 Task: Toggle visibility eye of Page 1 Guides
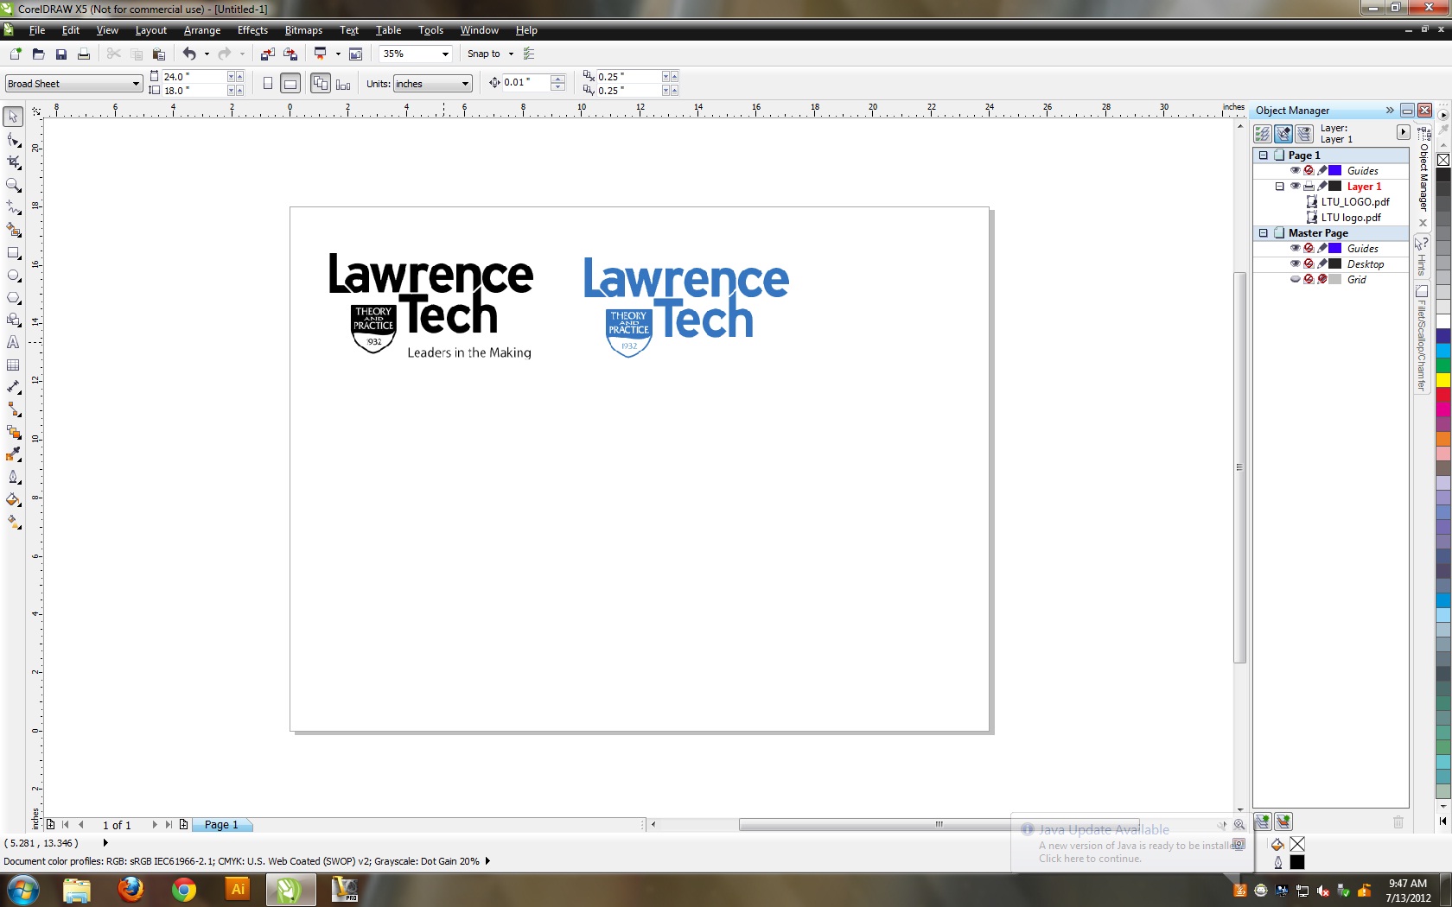pyautogui.click(x=1295, y=170)
